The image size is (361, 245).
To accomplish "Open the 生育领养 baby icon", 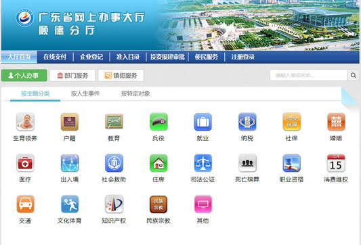I will click(25, 122).
